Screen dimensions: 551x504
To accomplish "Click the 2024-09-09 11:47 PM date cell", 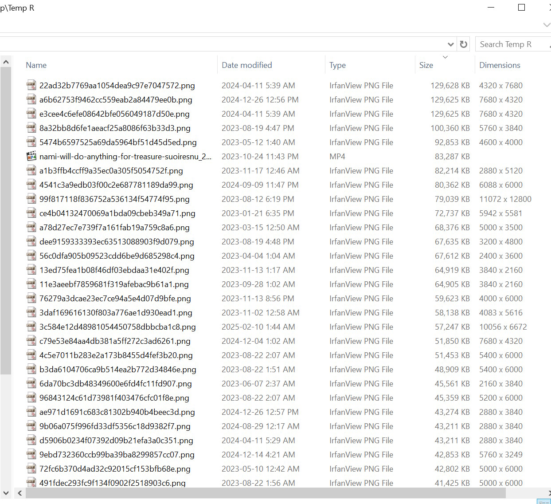I will click(260, 185).
